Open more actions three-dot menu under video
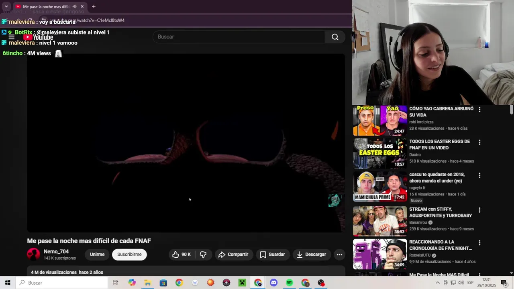Viewport: 514px width, 289px height. click(339, 254)
